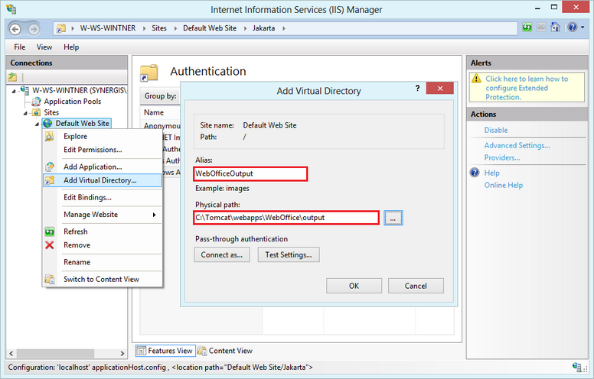The width and height of the screenshot is (594, 379).
Task: Click the Connections panel connect icon
Action: tap(12, 76)
